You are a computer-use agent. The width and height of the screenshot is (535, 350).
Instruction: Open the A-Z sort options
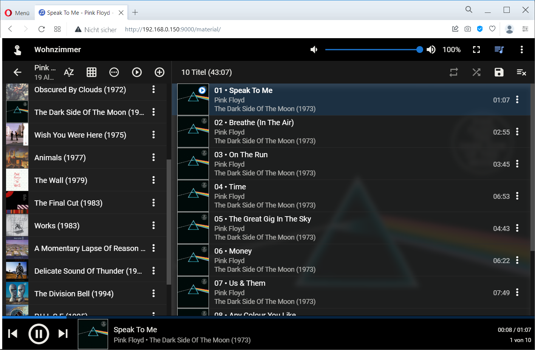(69, 72)
